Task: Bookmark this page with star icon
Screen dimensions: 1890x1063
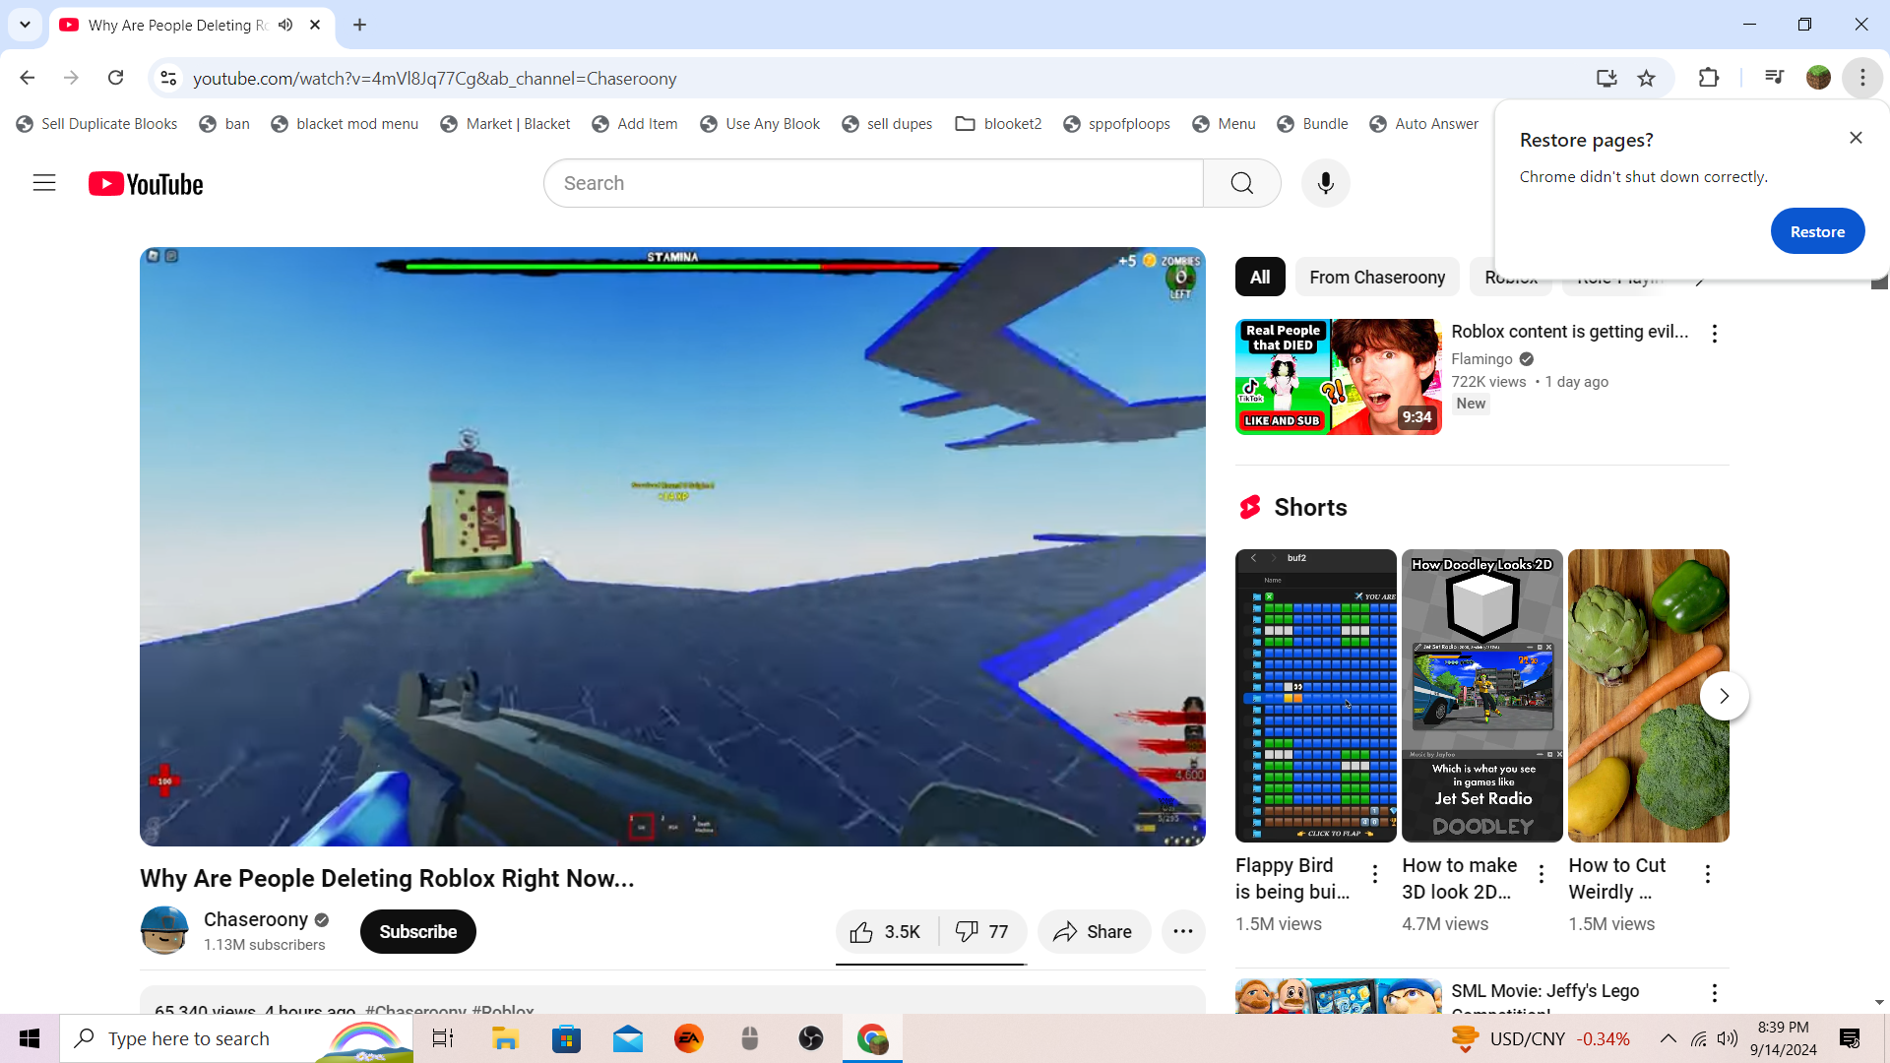Action: coord(1646,78)
